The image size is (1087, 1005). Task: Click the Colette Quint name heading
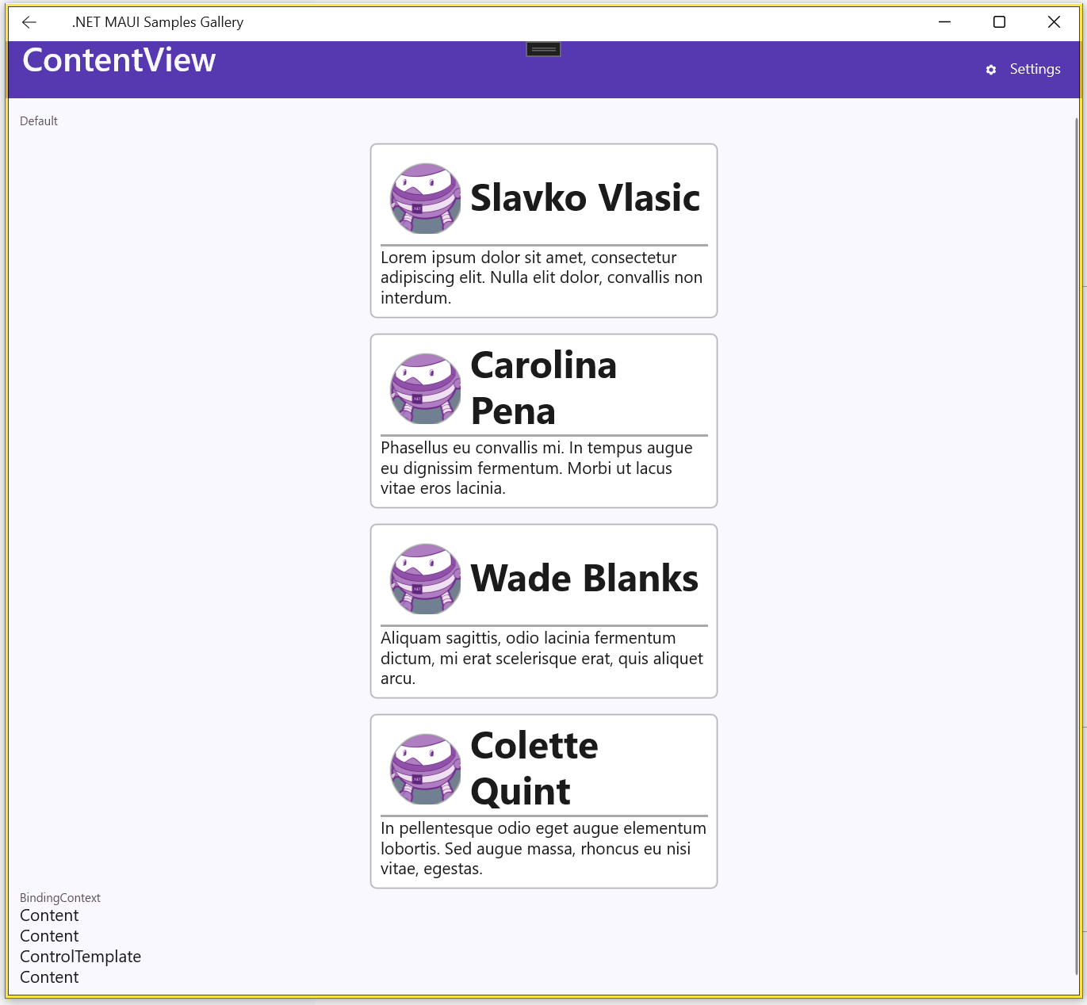coord(534,768)
